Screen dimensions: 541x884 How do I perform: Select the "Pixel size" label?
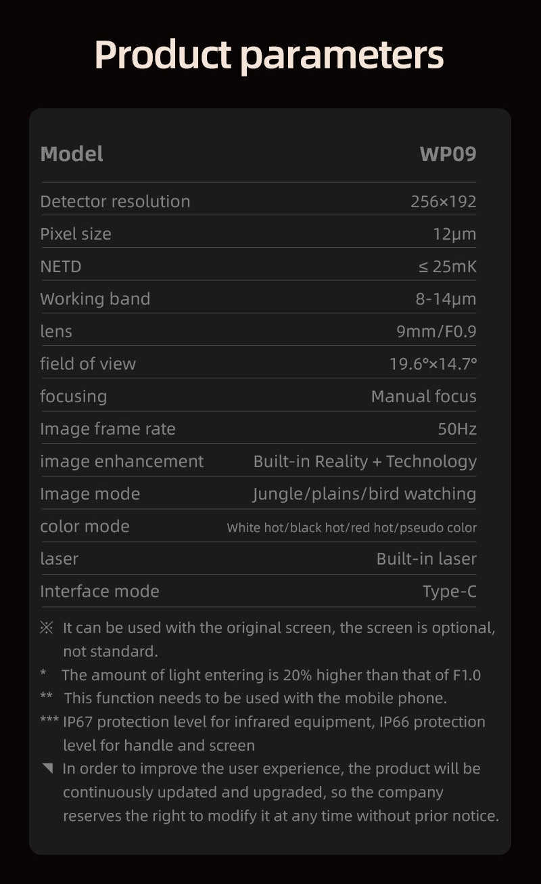(76, 234)
